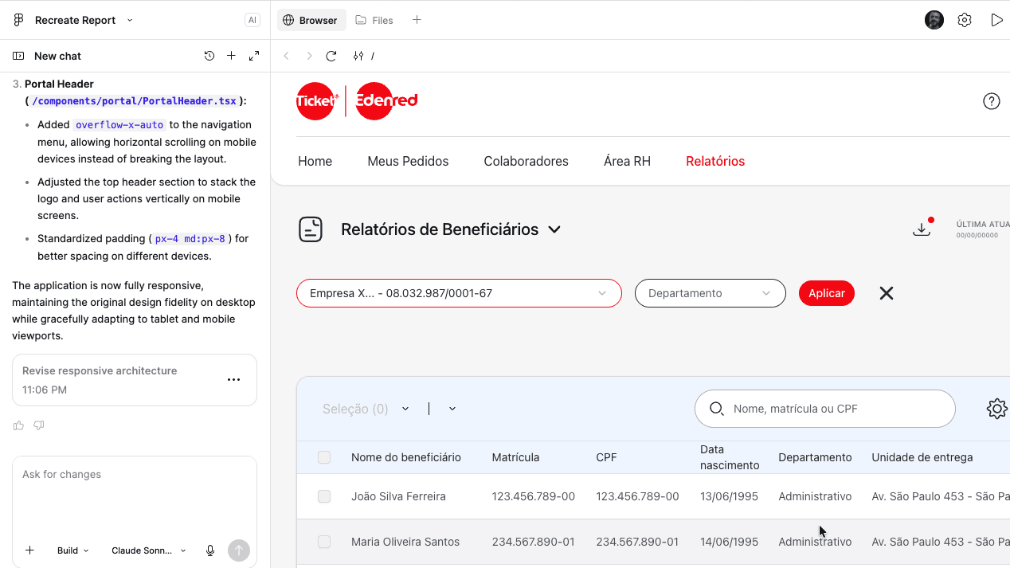Clear filters with the X icon
Screen dimensions: 1010x568
(887, 293)
